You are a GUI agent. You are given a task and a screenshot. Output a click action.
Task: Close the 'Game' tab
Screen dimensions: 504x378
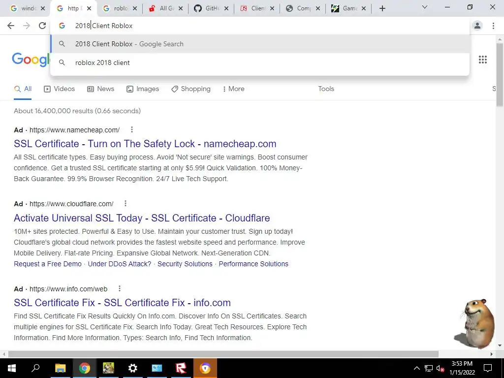[364, 9]
